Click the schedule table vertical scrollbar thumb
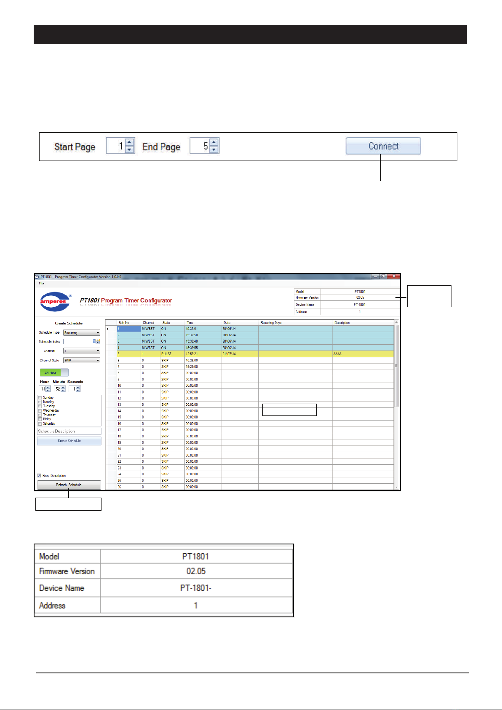The width and height of the screenshot is (502, 710). tap(396, 366)
